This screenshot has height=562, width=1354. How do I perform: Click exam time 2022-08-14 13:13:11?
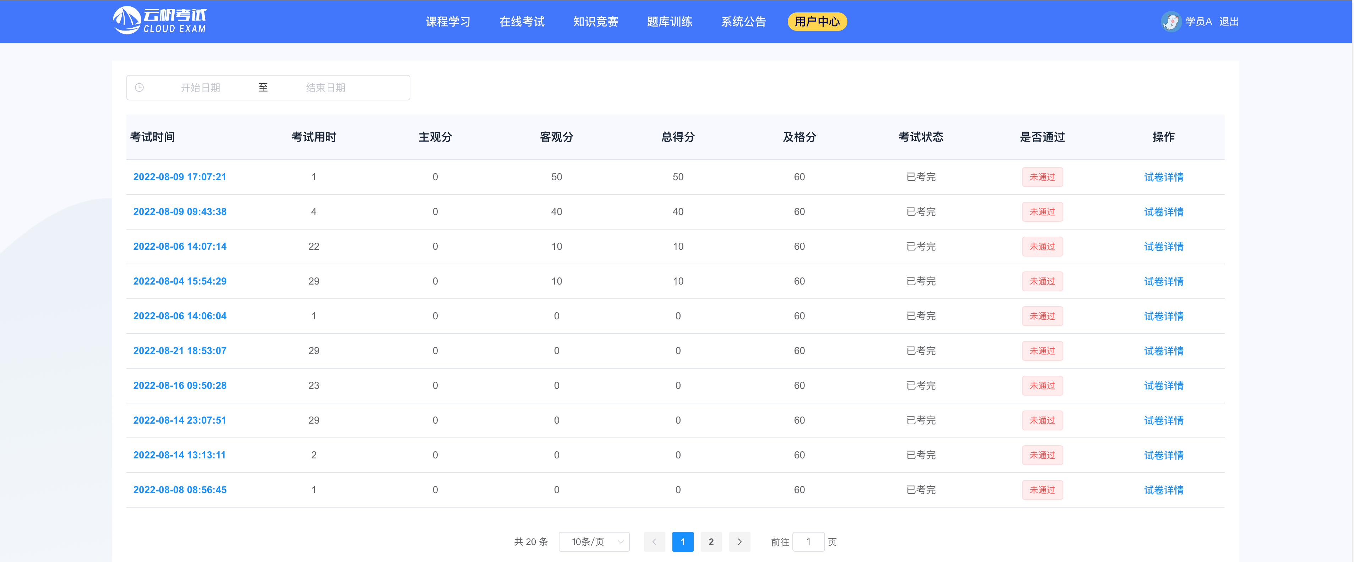pyautogui.click(x=179, y=455)
